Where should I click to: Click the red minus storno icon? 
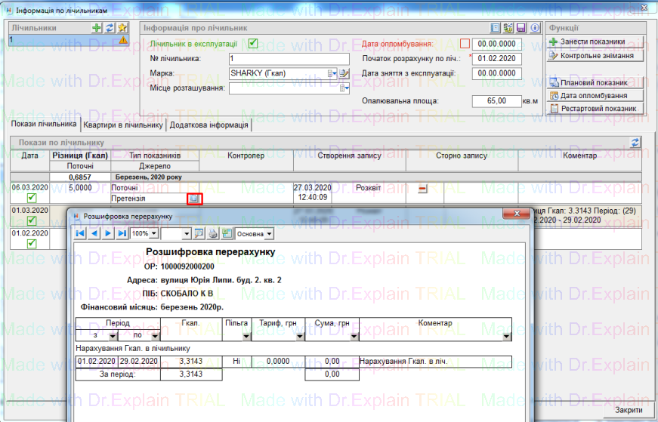[423, 188]
